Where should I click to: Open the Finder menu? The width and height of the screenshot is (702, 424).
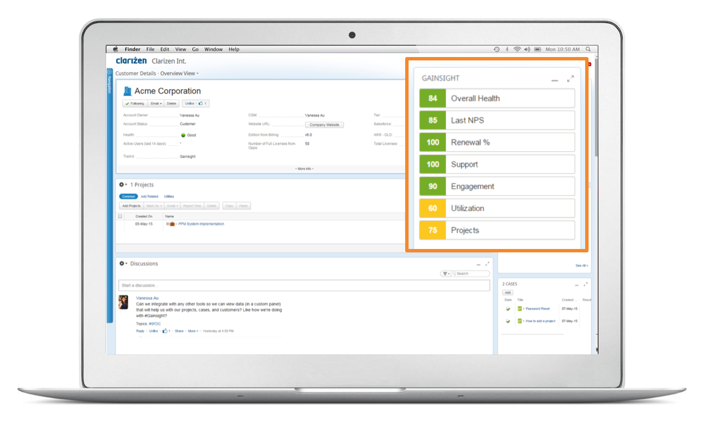tap(133, 50)
